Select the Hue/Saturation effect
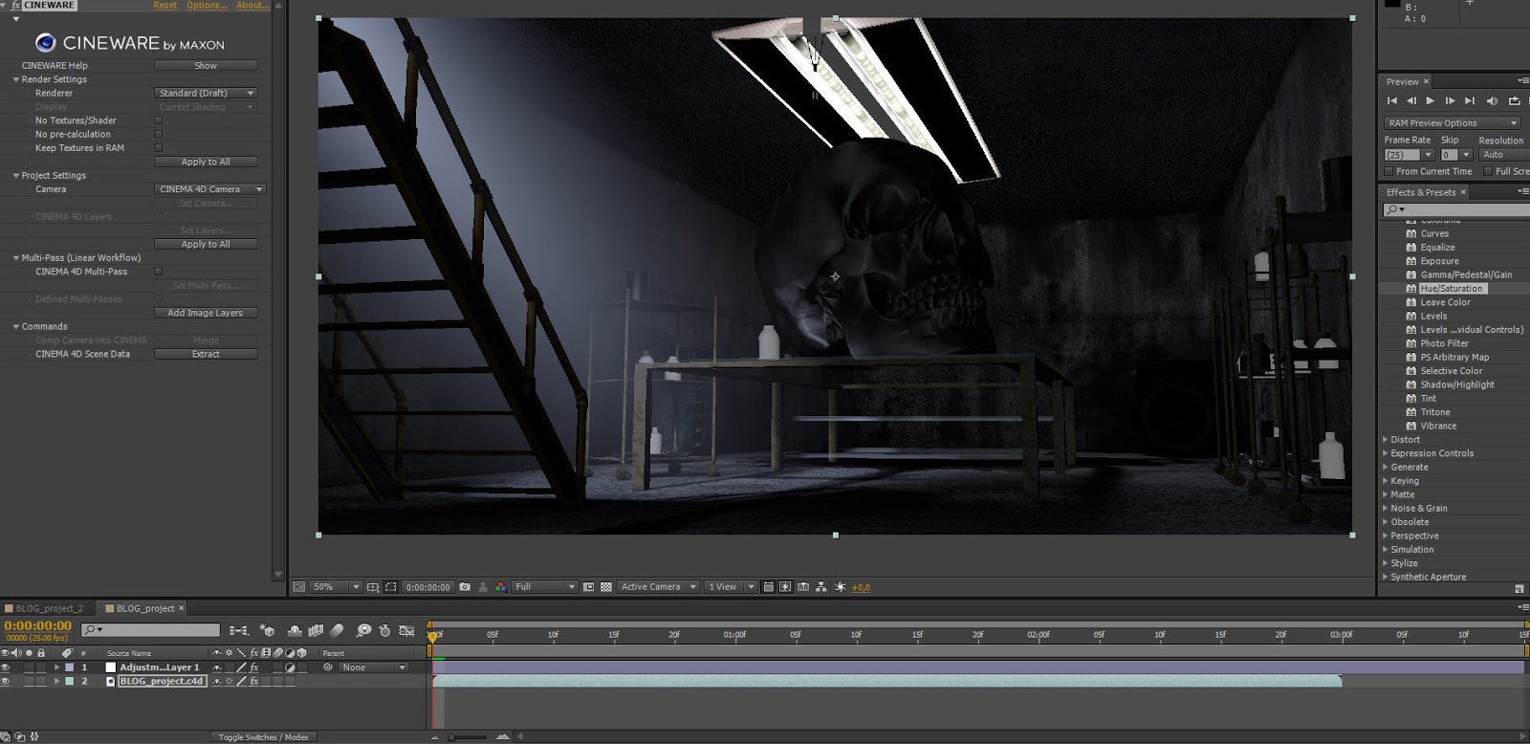Screen dimensions: 1530x744 [x=1452, y=289]
